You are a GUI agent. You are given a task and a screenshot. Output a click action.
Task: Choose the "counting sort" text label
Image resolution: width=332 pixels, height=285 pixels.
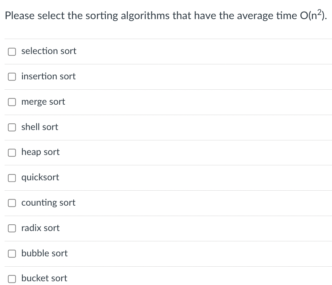point(48,203)
